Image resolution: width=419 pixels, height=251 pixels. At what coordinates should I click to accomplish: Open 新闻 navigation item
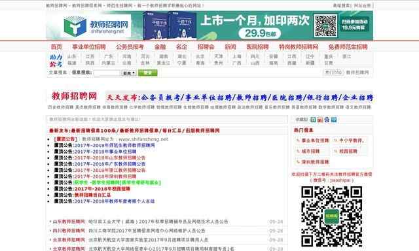point(230,46)
